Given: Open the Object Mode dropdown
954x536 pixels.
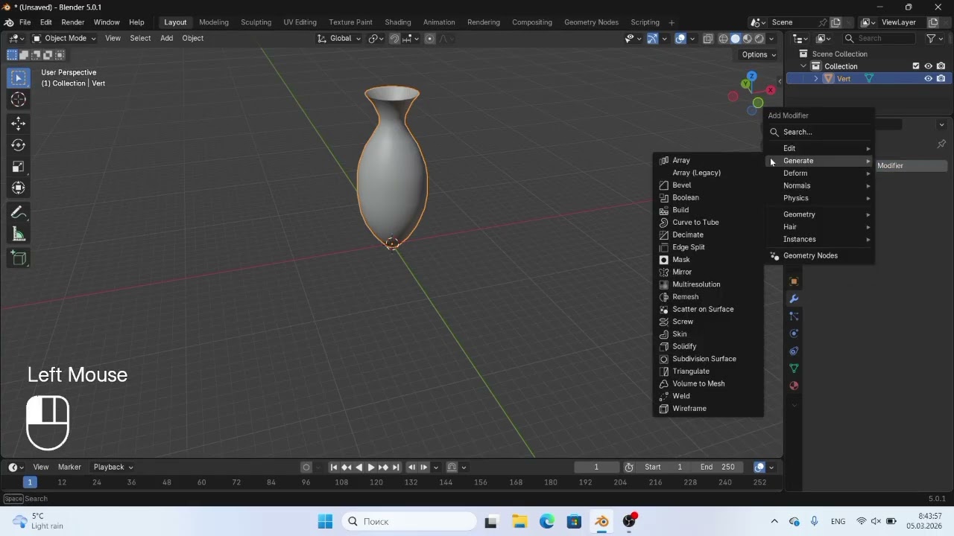Looking at the screenshot, I should 63,39.
